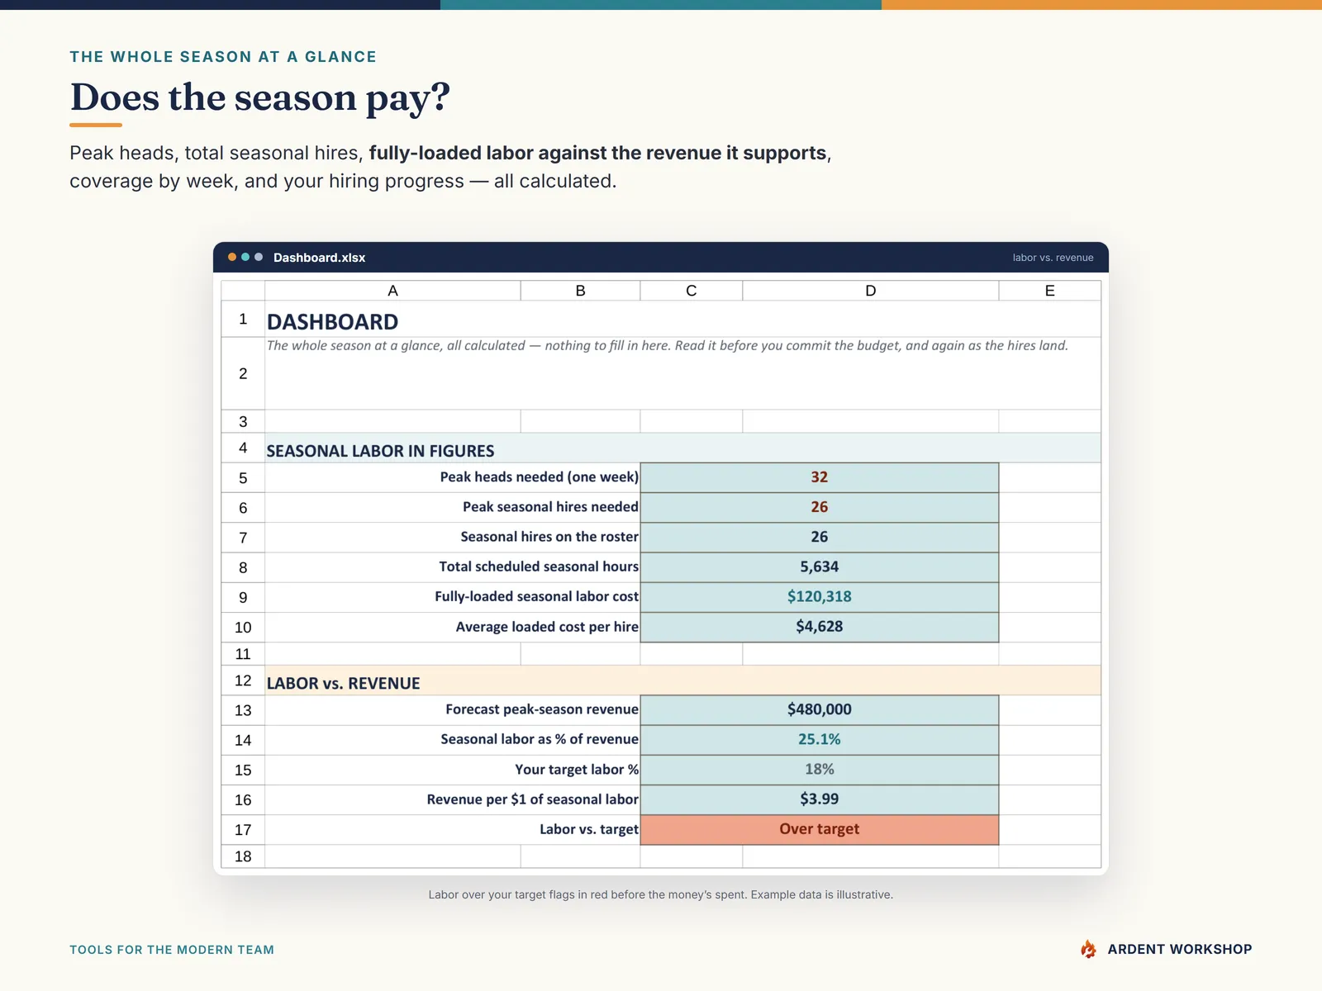Screen dimensions: 1322x991
Task: Click the $3.99 revenue per dollar cell
Action: (819, 799)
